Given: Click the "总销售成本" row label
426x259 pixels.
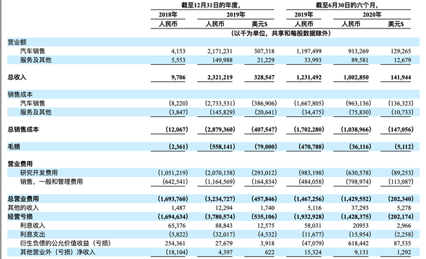Looking at the screenshot, I should pyautogui.click(x=23, y=129).
